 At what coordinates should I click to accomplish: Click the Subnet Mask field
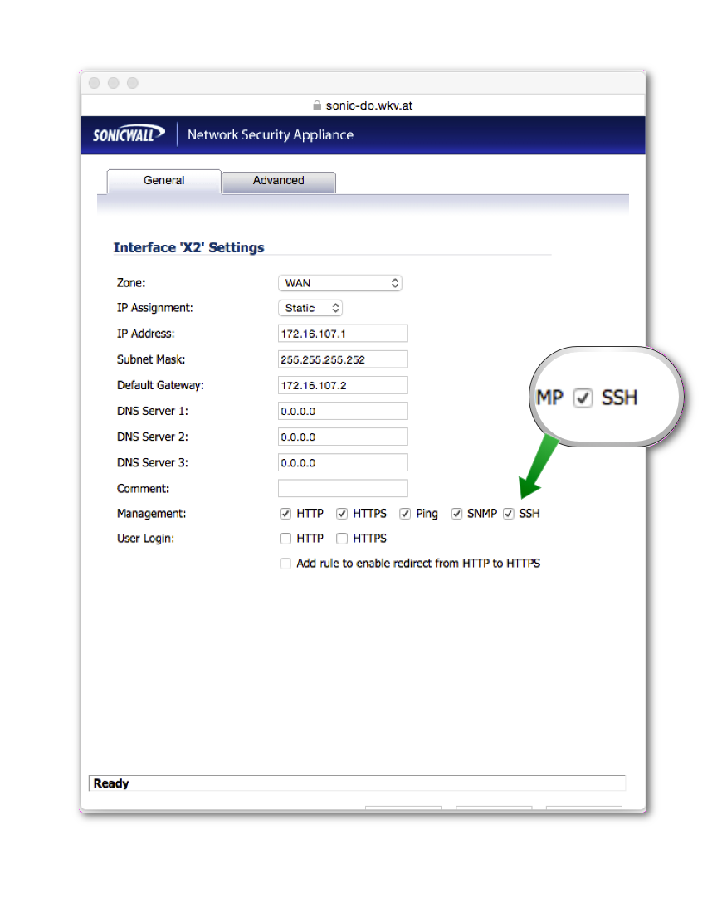tap(343, 359)
